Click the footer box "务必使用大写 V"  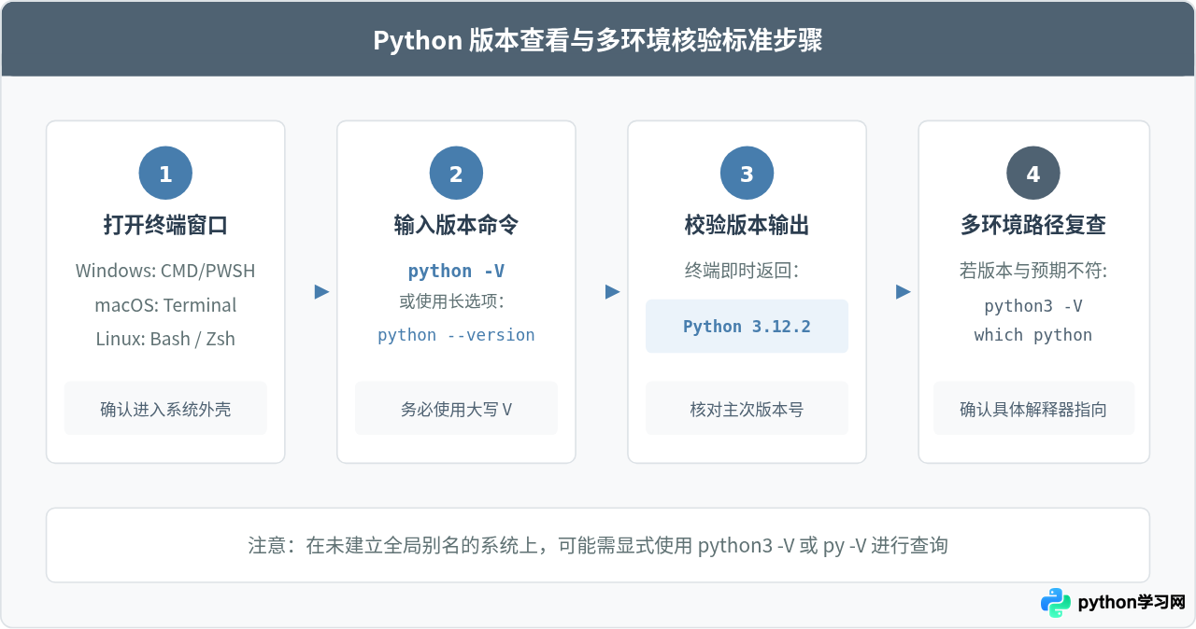point(456,409)
